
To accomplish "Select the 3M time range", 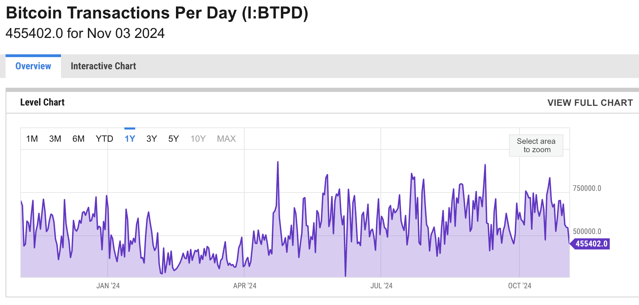I will (x=55, y=139).
